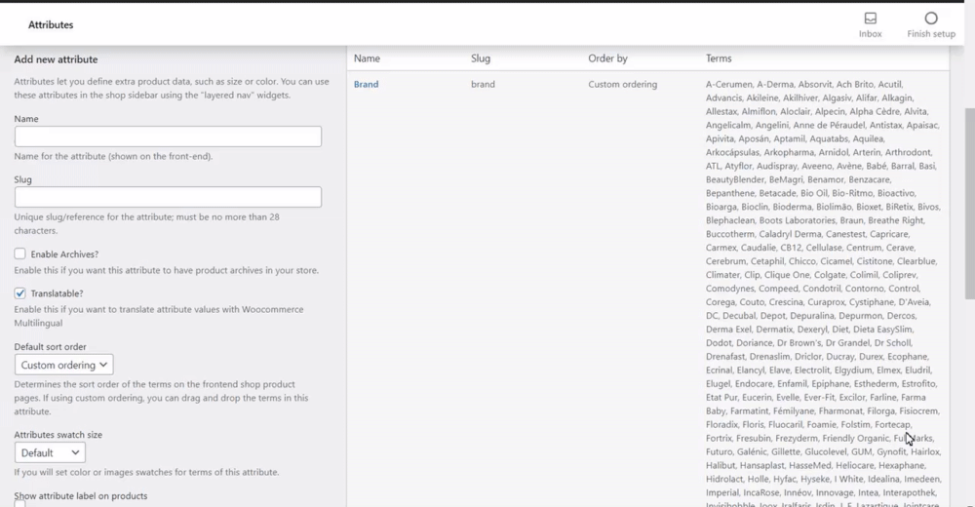The width and height of the screenshot is (975, 507).
Task: Select the 'Translatable?' label
Action: (57, 293)
